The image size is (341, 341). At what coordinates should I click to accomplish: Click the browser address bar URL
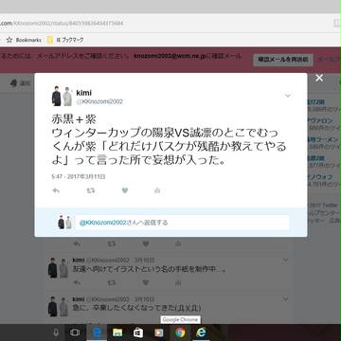tap(62, 24)
